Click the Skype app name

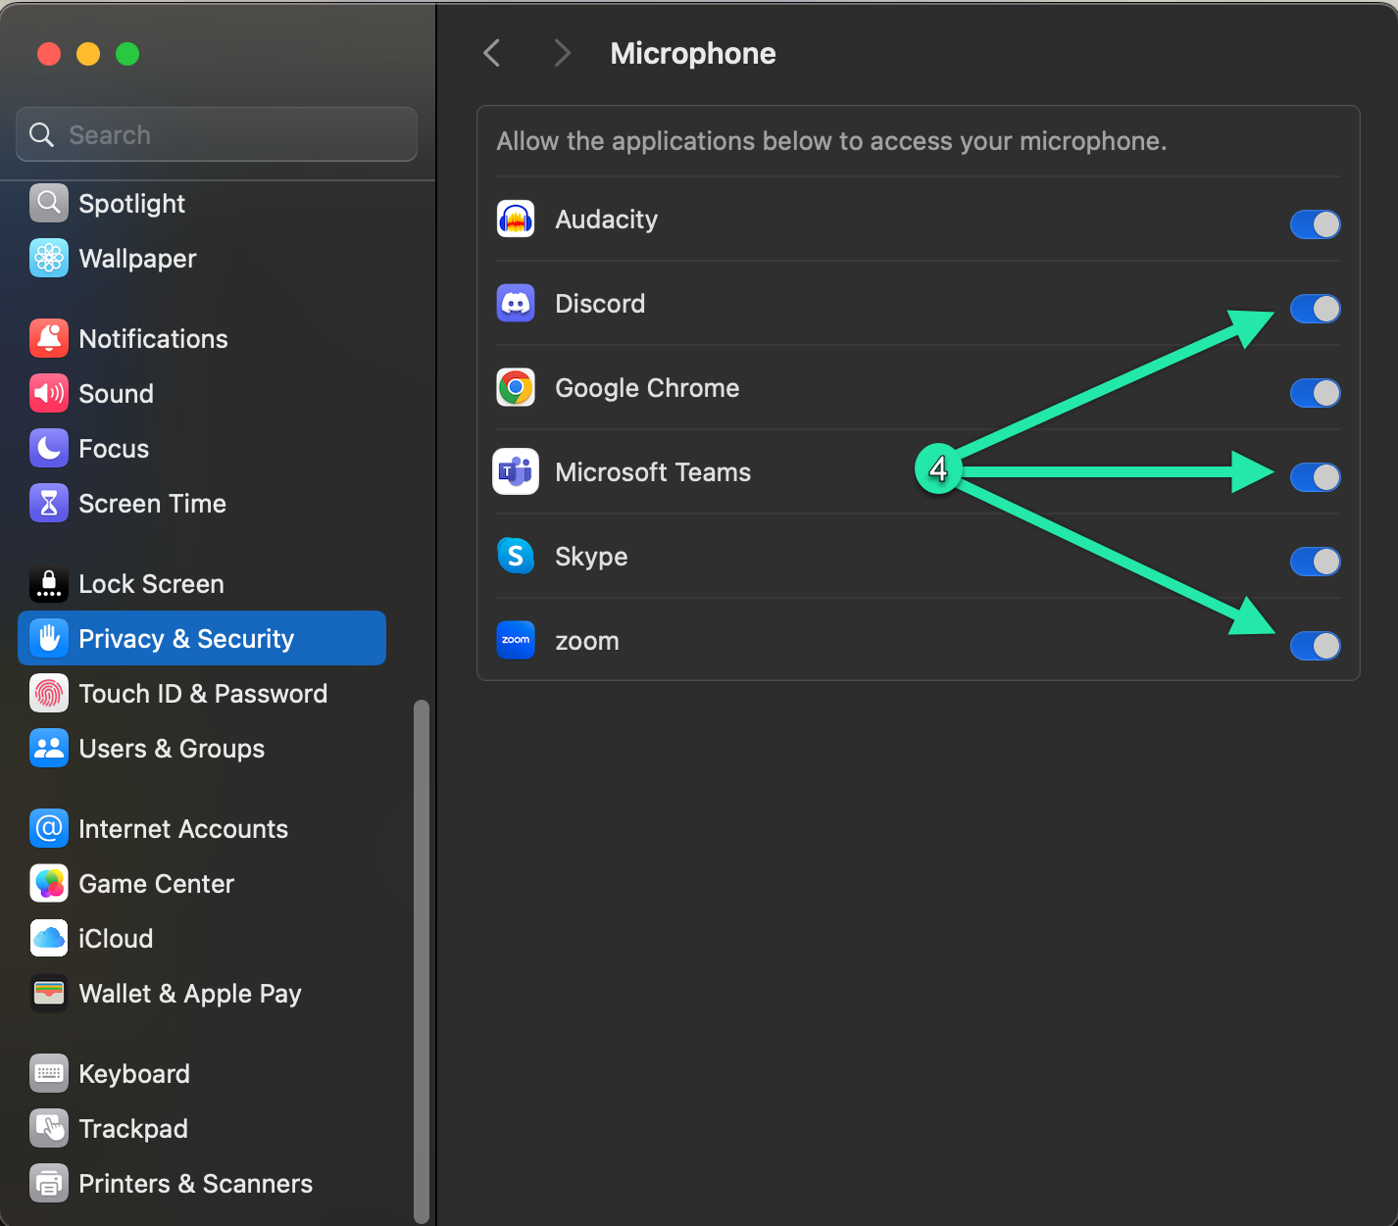click(591, 557)
